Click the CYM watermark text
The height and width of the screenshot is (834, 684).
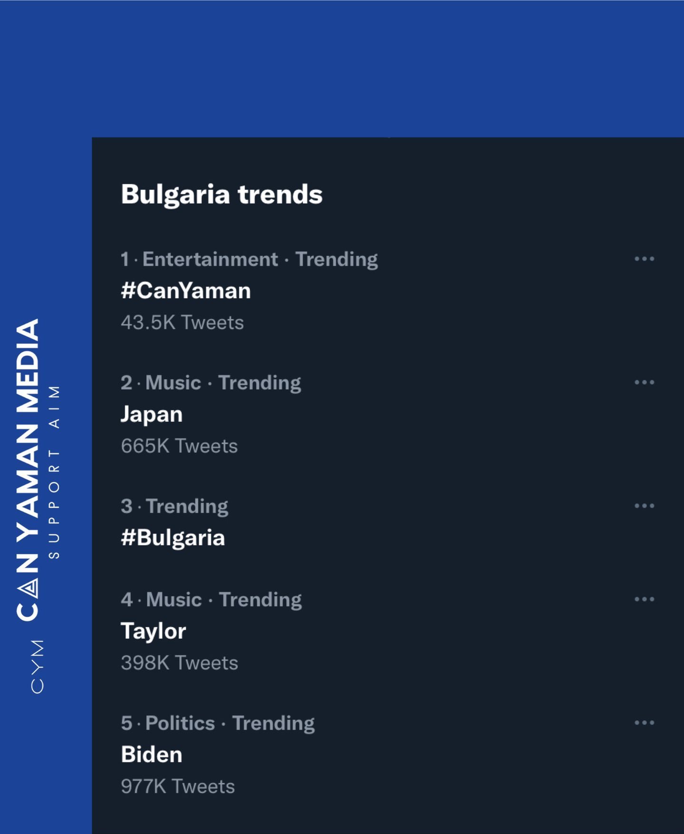[37, 666]
